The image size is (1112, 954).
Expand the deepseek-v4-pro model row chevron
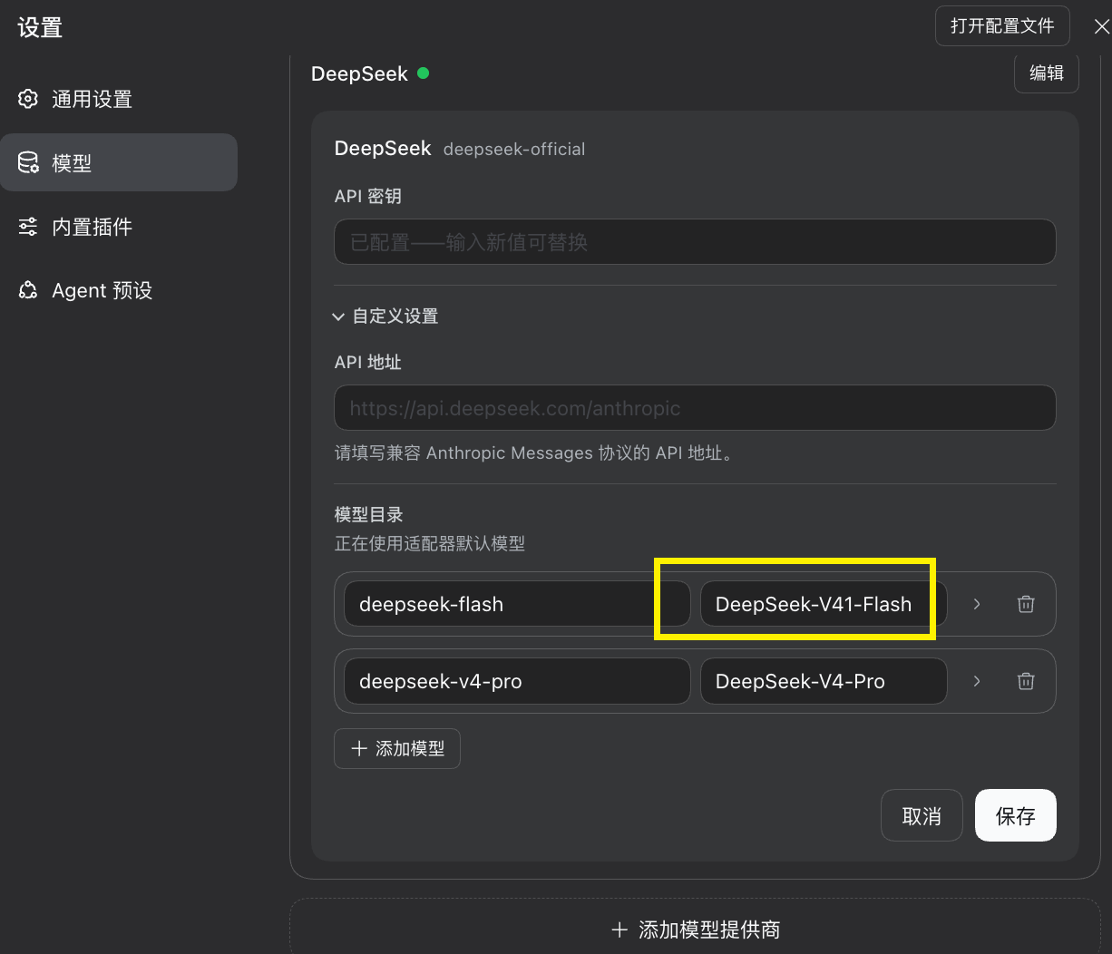coord(977,681)
